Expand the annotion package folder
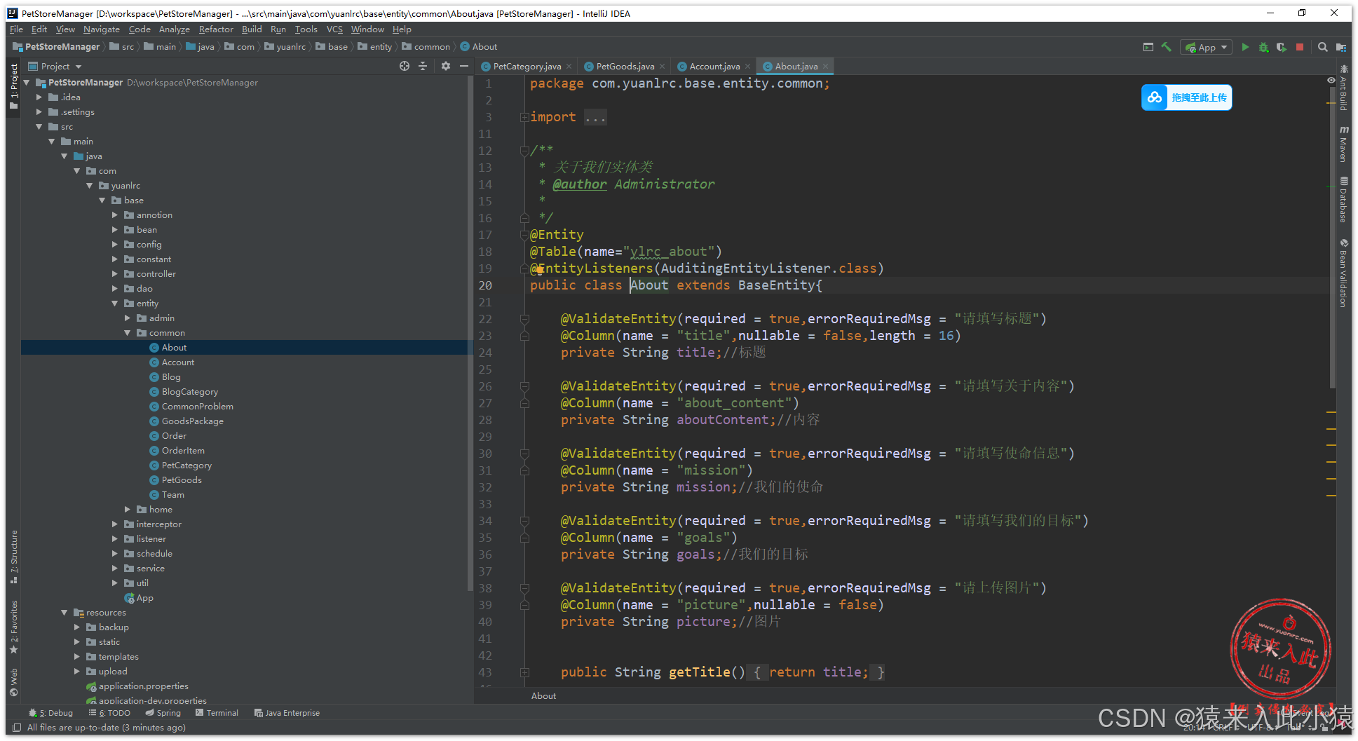 click(x=115, y=215)
